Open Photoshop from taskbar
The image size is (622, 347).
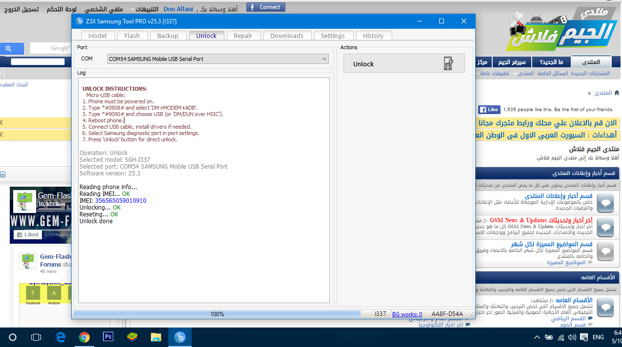108,337
